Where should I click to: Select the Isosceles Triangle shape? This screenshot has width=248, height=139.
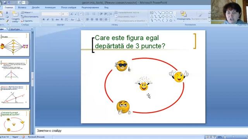pyautogui.click(x=152, y=17)
